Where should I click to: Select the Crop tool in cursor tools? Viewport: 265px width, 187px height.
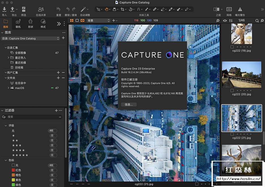(122, 9)
